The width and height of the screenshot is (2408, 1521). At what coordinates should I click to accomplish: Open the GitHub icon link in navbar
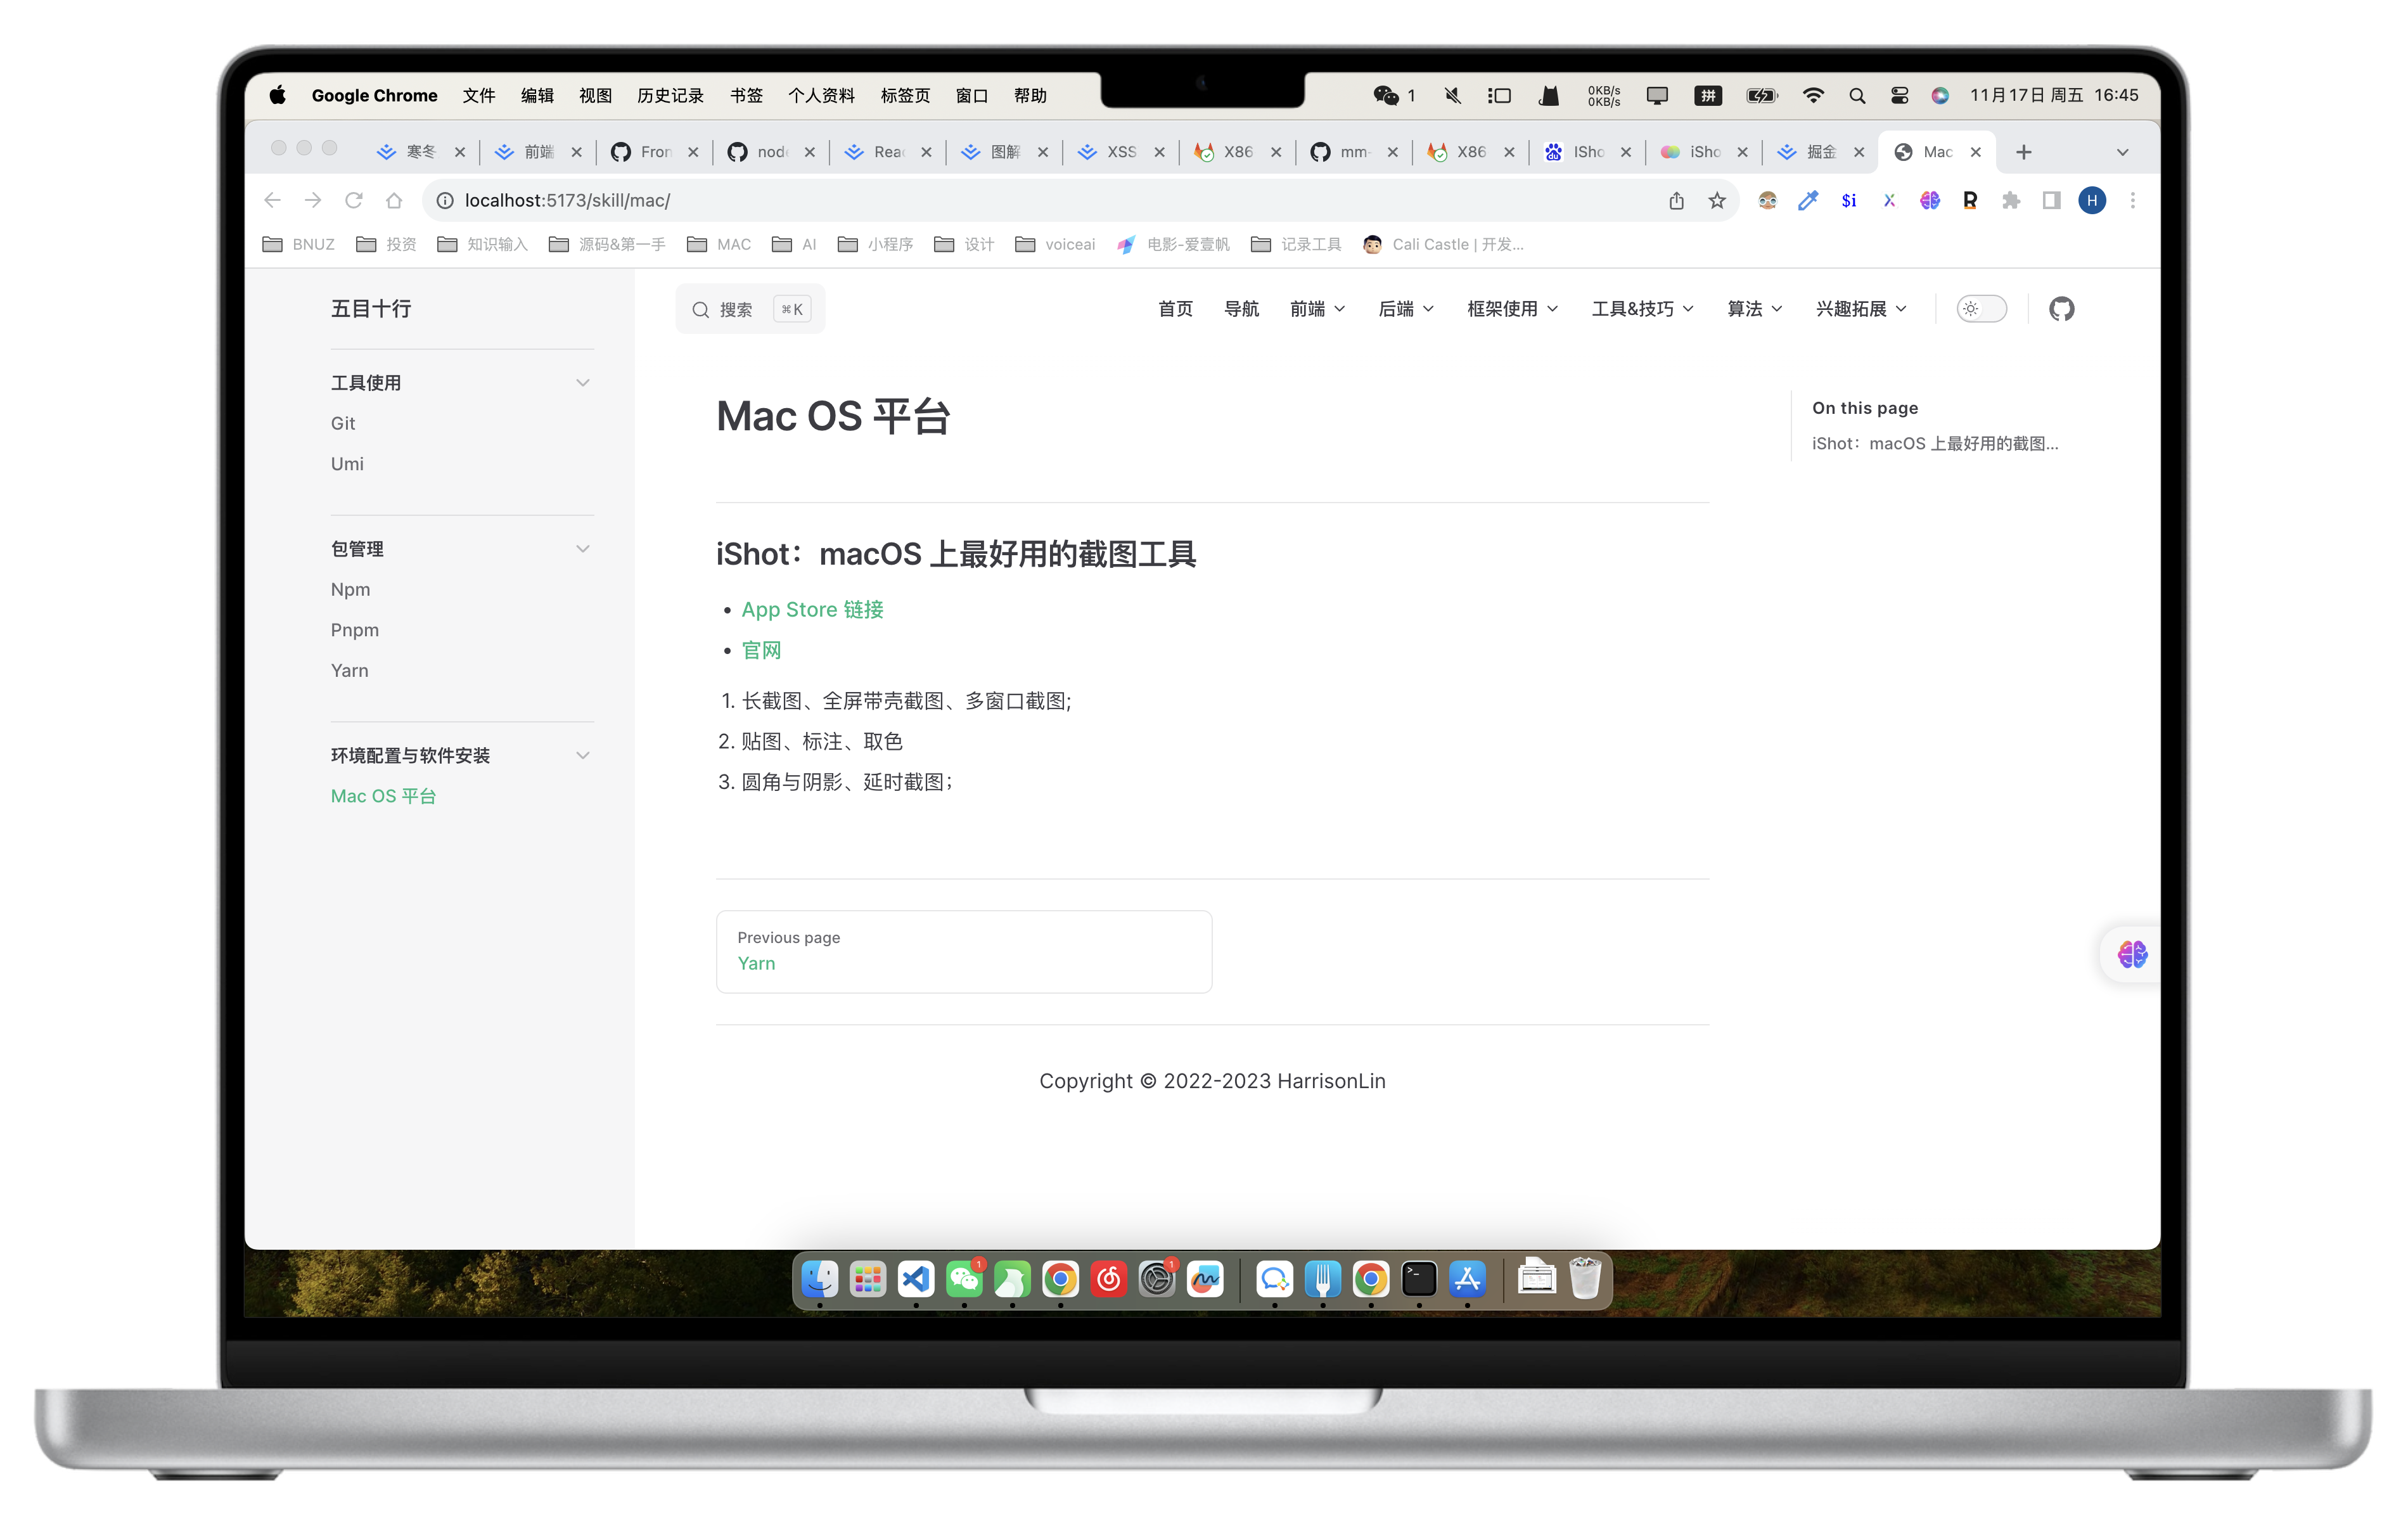pyautogui.click(x=2061, y=309)
